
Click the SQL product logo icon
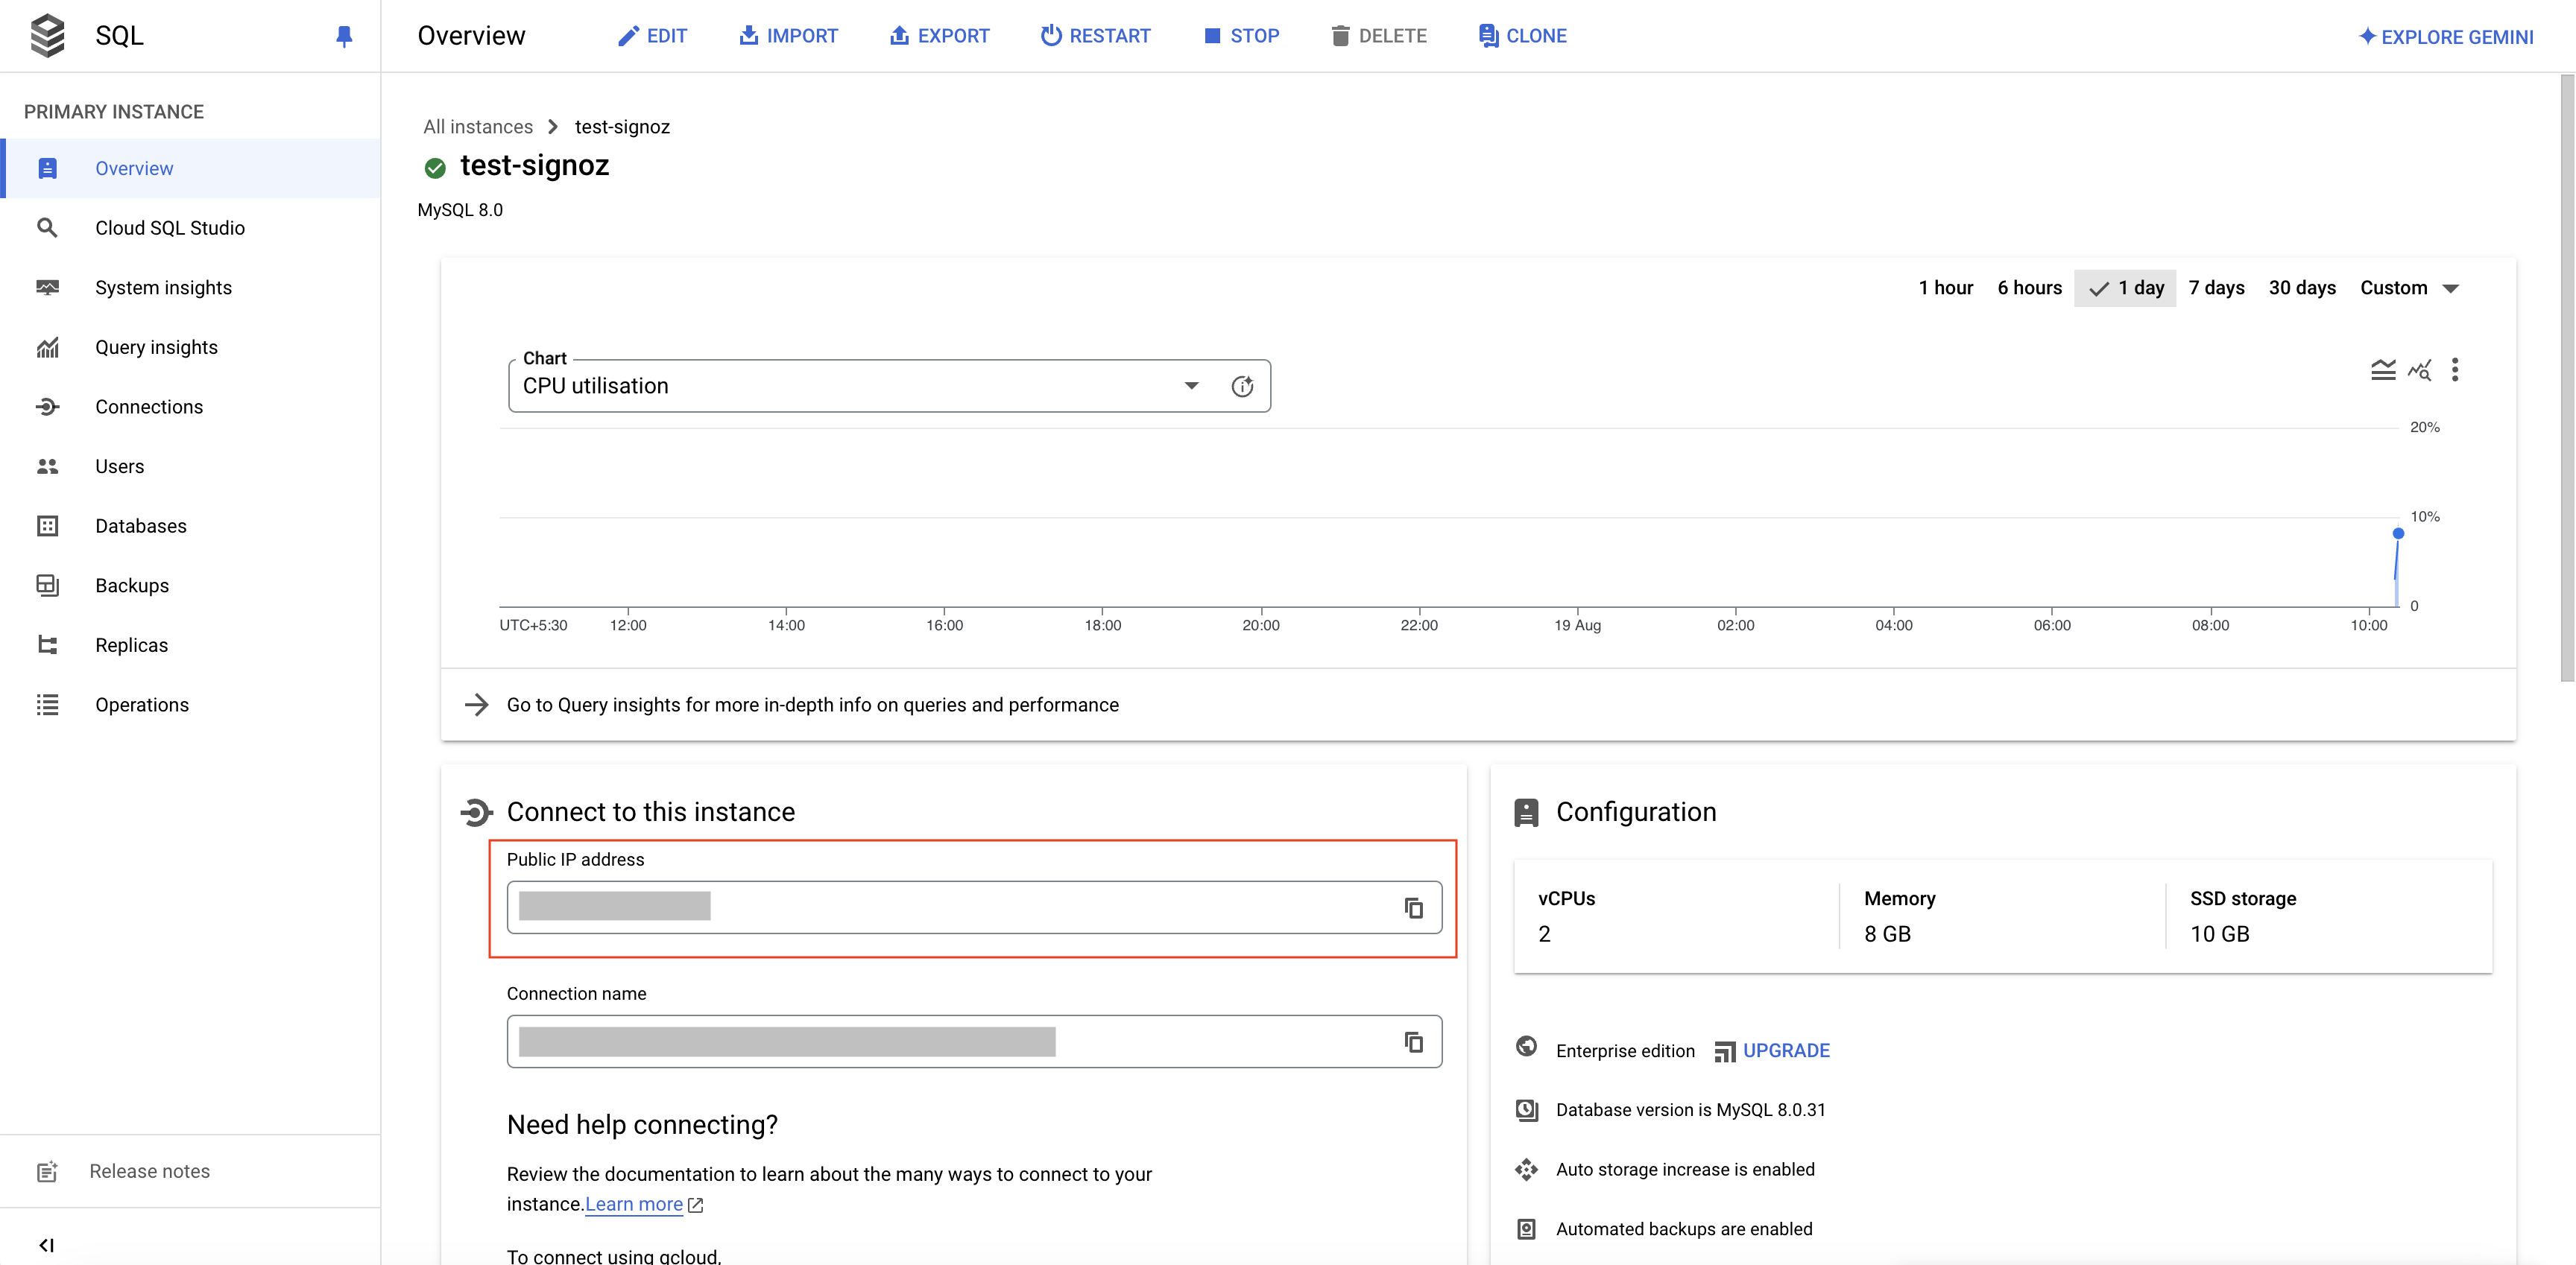(x=47, y=36)
